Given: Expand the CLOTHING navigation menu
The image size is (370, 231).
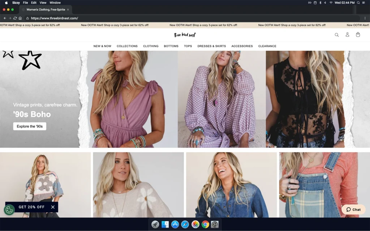Looking at the screenshot, I should pos(151,46).
